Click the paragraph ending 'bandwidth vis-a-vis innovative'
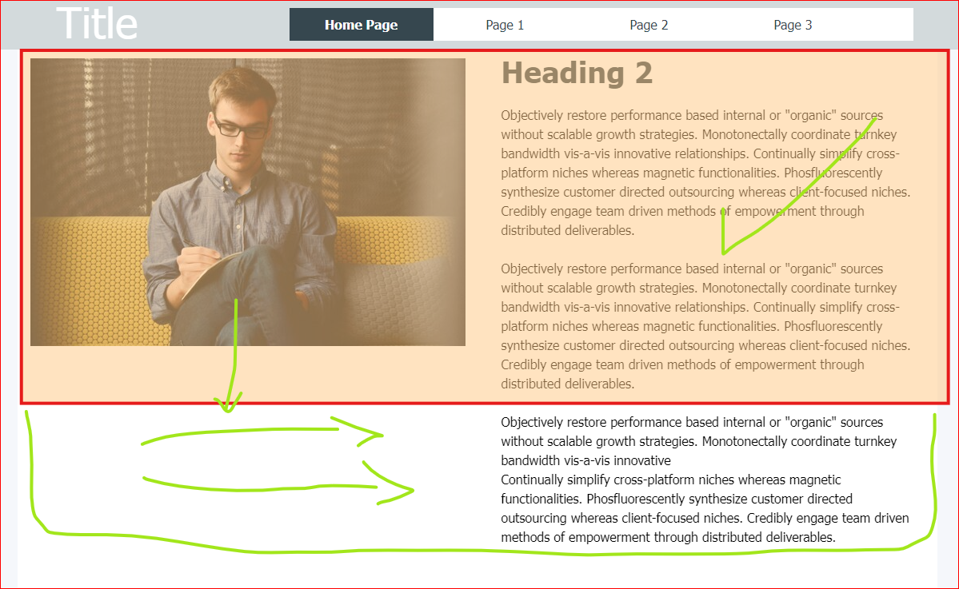The width and height of the screenshot is (959, 589). (x=698, y=441)
